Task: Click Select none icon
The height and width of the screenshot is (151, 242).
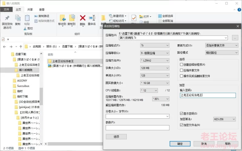Action: pyautogui.click(x=160, y=21)
